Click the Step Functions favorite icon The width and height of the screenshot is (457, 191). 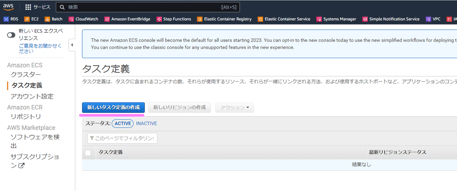(159, 19)
